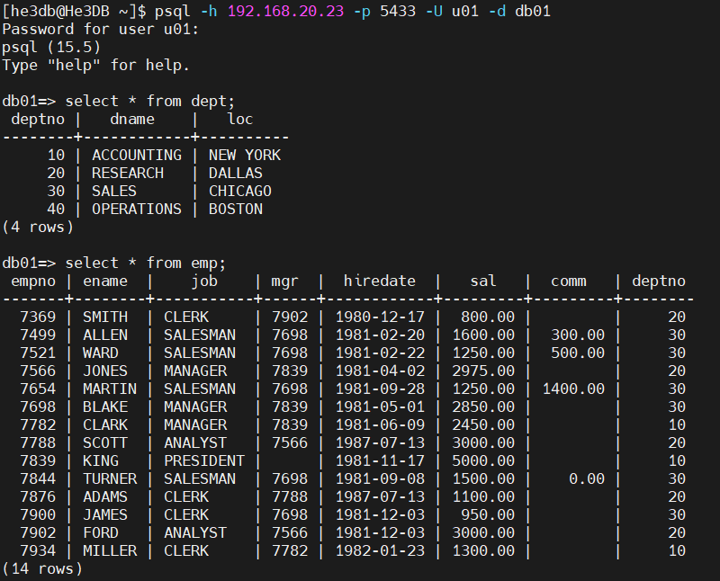Click the OPERATIONS department name
The height and width of the screenshot is (581, 720).
(x=137, y=209)
